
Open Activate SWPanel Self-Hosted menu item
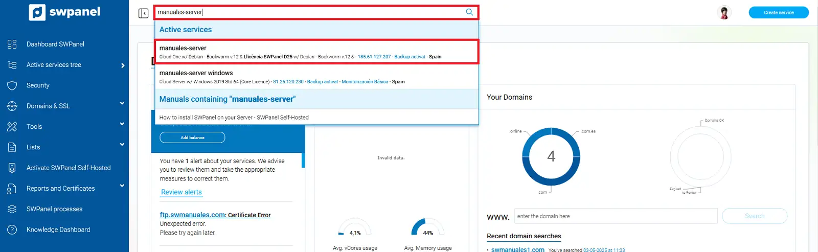[x=69, y=168]
